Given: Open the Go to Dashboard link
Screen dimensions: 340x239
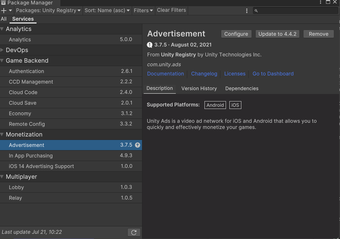Looking at the screenshot, I should click(x=273, y=74).
